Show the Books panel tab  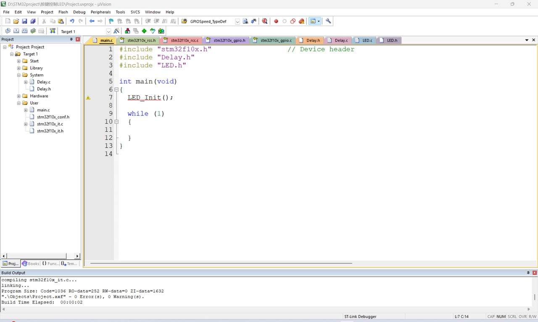tap(30, 264)
